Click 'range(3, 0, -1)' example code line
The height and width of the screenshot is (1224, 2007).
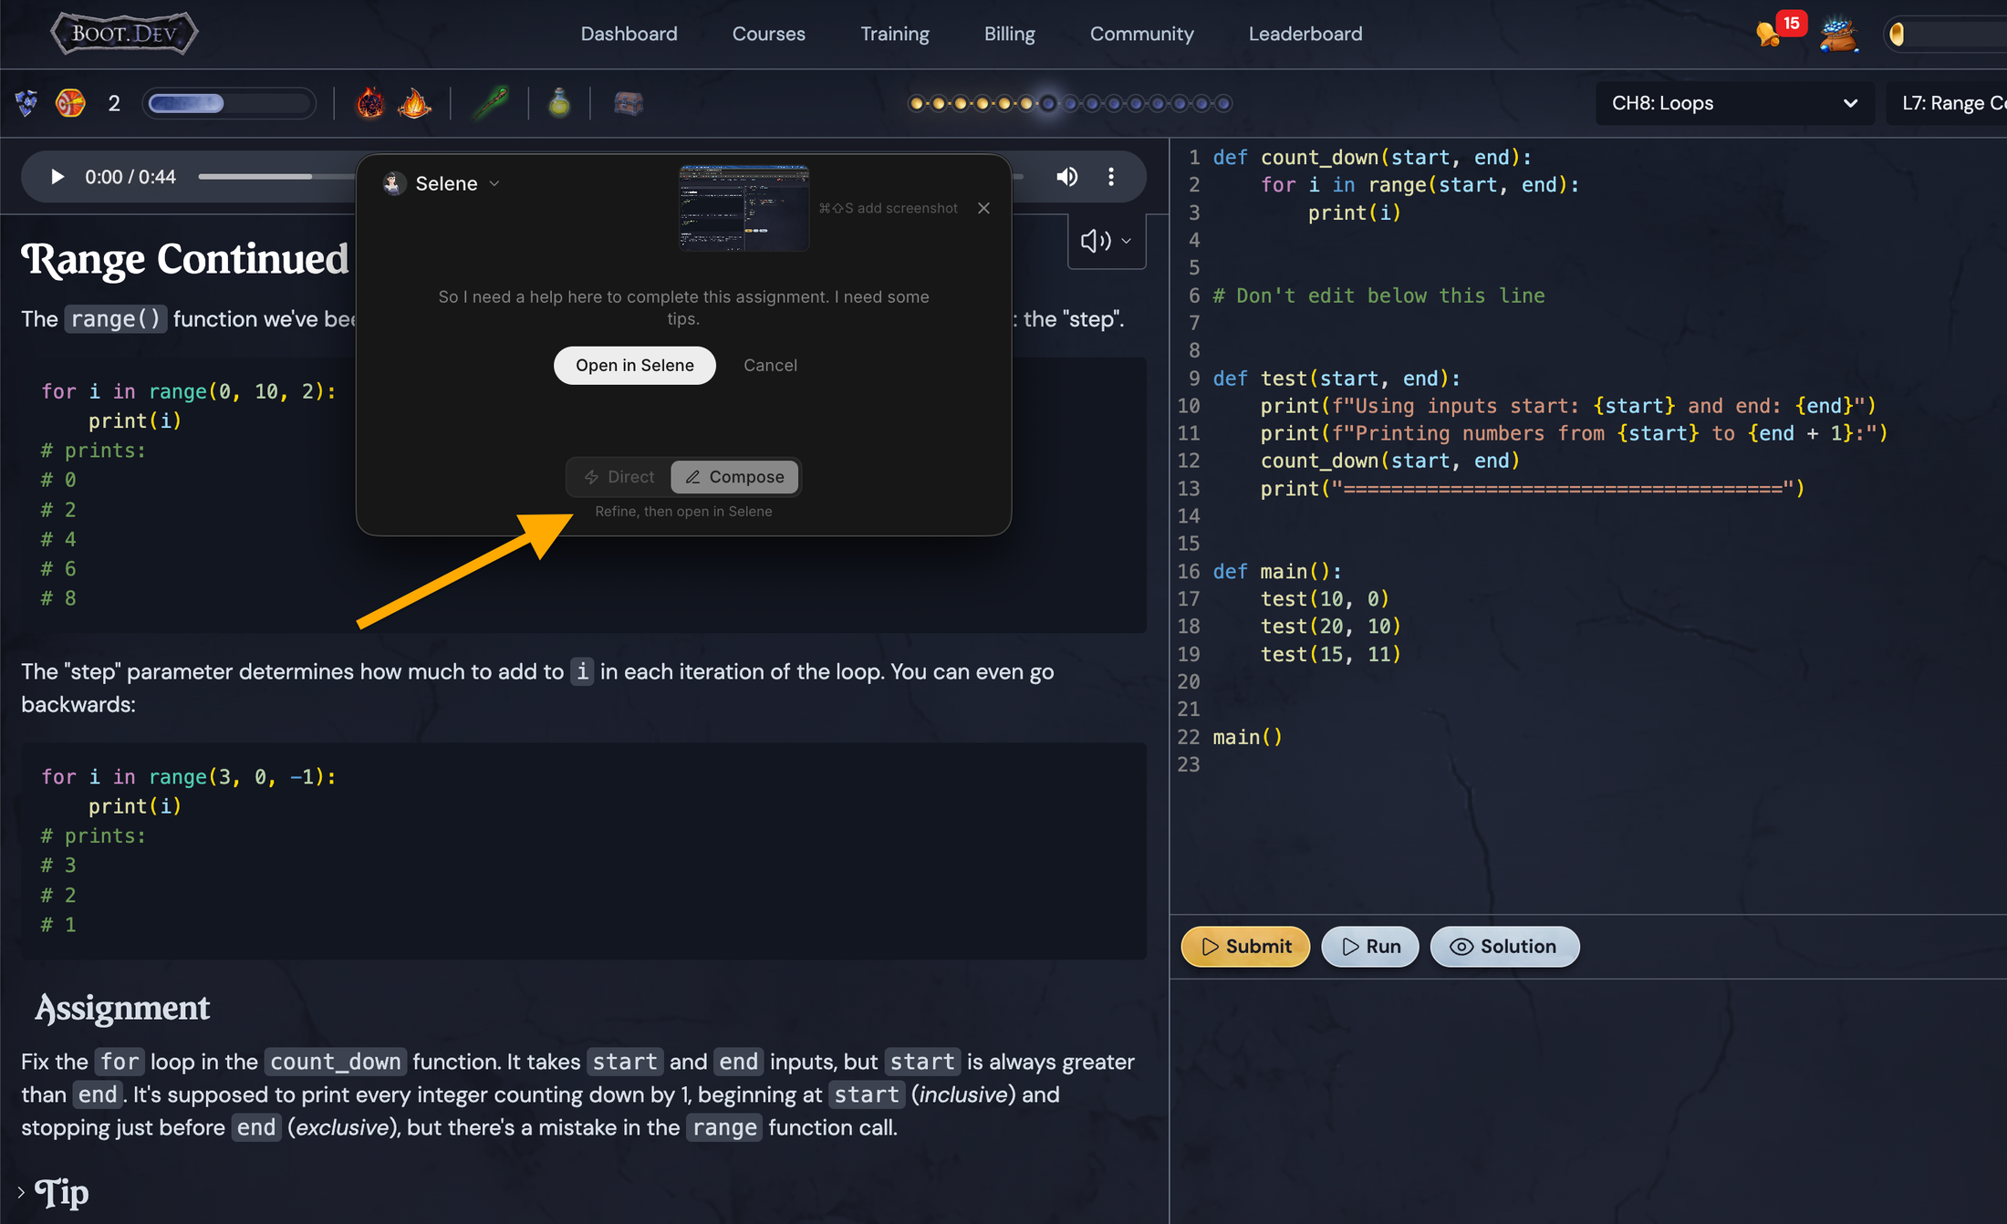[x=189, y=776]
